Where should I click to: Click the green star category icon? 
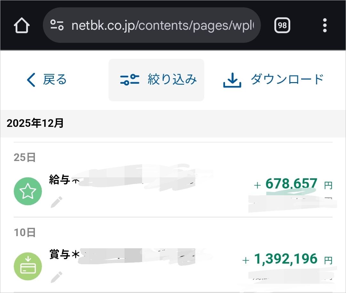click(28, 191)
